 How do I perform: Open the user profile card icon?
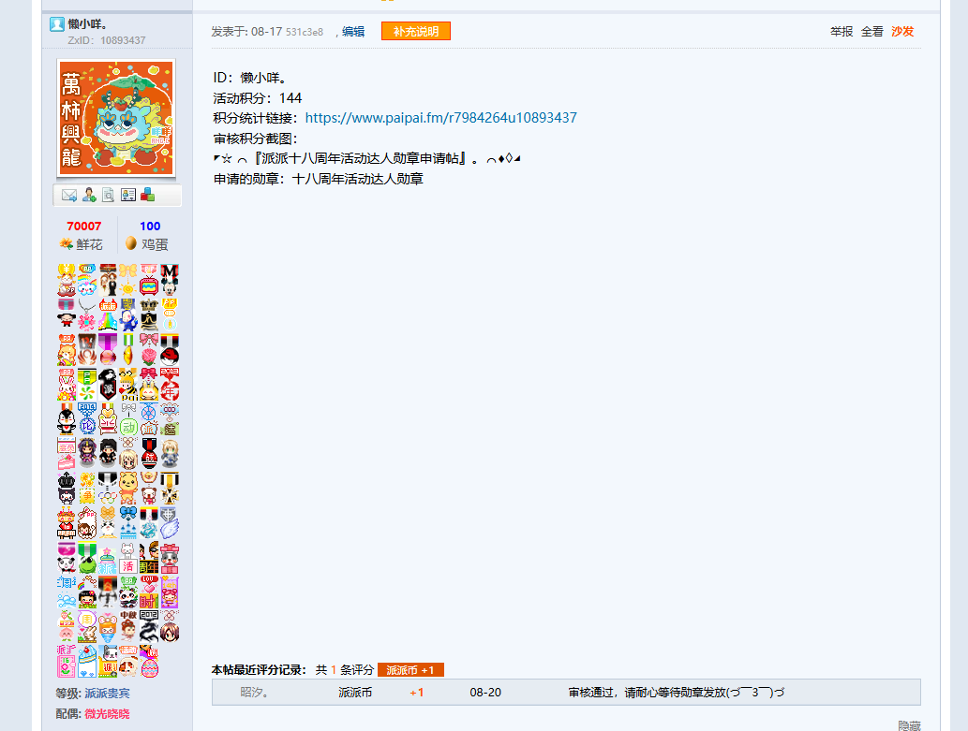click(x=127, y=196)
